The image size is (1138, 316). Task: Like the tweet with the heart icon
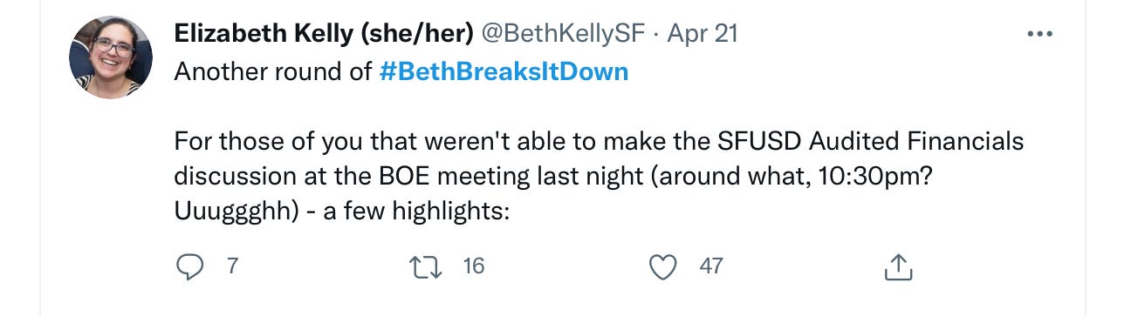665,266
